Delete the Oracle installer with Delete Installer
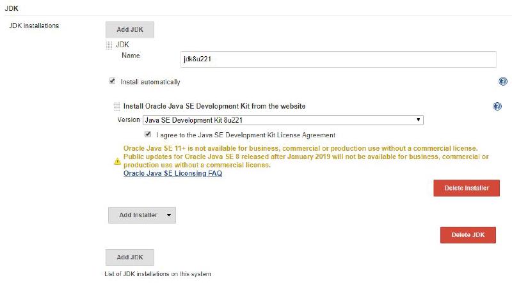This screenshot has height=283, width=512. 467,188
